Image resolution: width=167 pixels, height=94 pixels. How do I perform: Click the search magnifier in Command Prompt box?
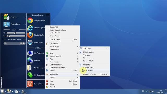click(x=5, y=43)
